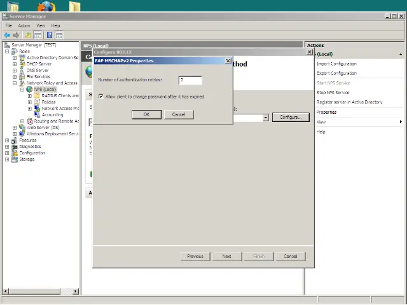Open the View menu in menu bar
The width and height of the screenshot is (407, 305).
click(41, 25)
